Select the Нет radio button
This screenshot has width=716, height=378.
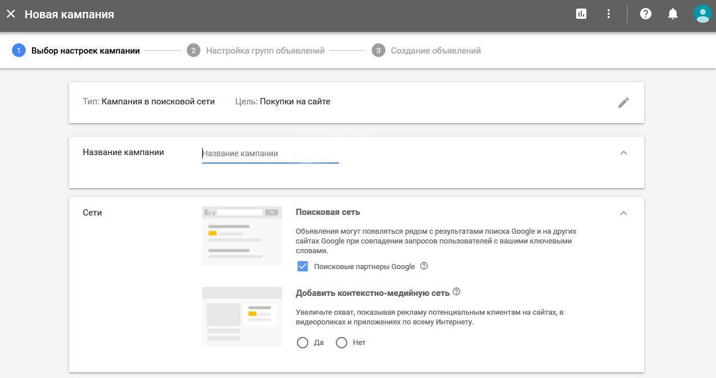click(341, 343)
